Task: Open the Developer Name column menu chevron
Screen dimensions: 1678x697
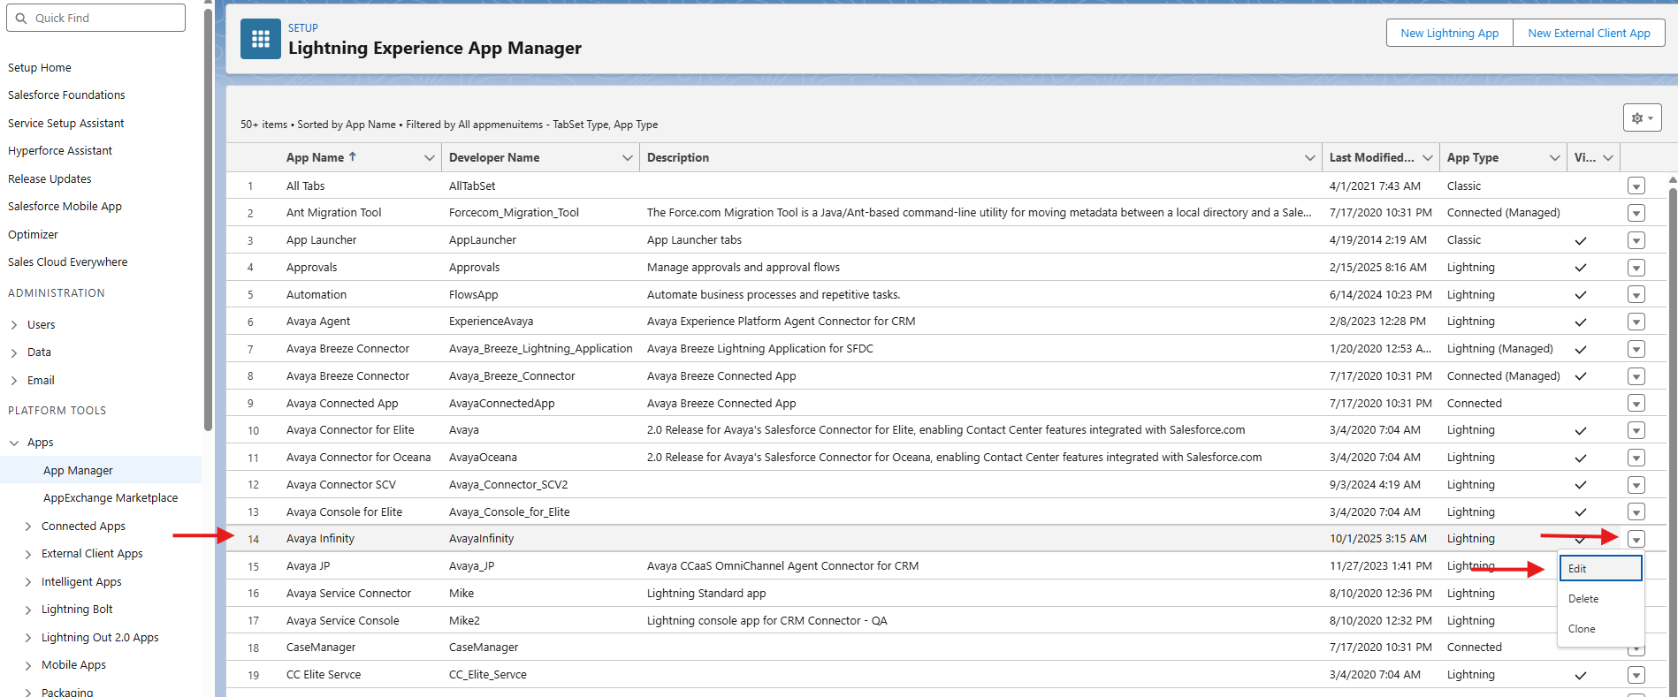Action: [x=628, y=157]
